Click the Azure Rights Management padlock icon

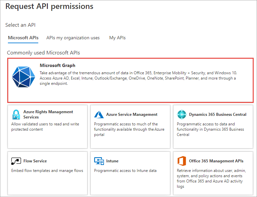(16, 115)
